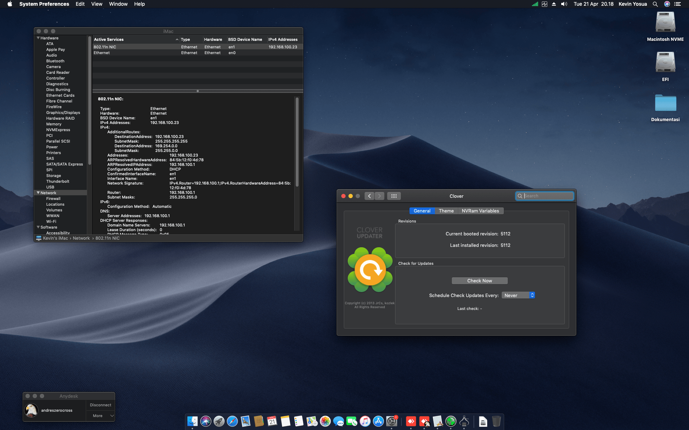Switch to the Theme tab
This screenshot has width=689, height=430.
(446, 211)
